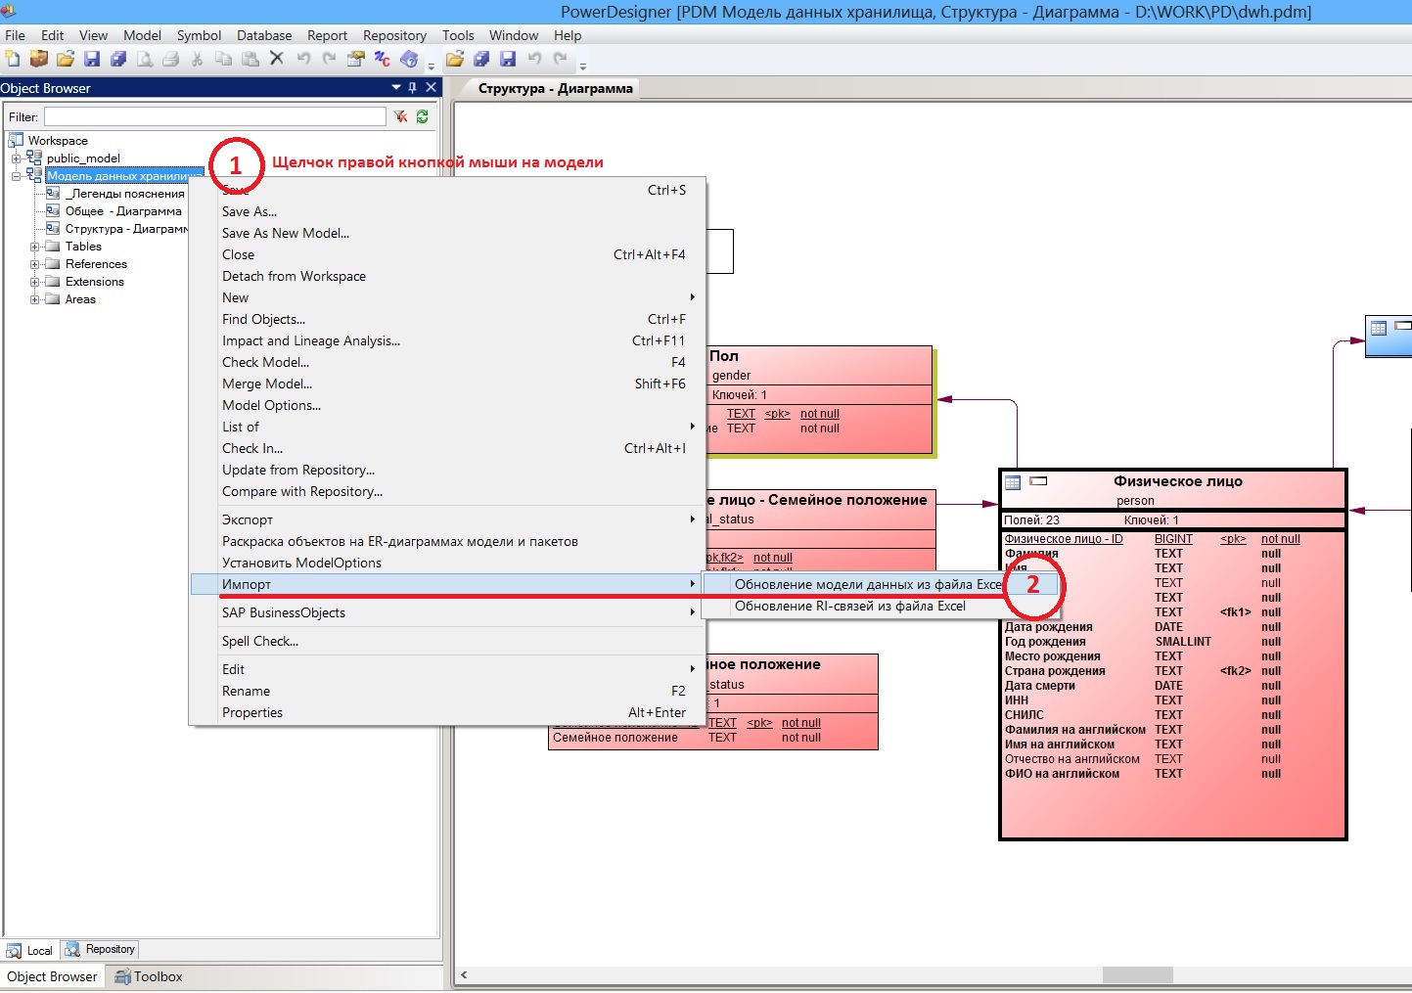The width and height of the screenshot is (1412, 993).
Task: Choose Properties in the context menu
Action: click(447, 712)
